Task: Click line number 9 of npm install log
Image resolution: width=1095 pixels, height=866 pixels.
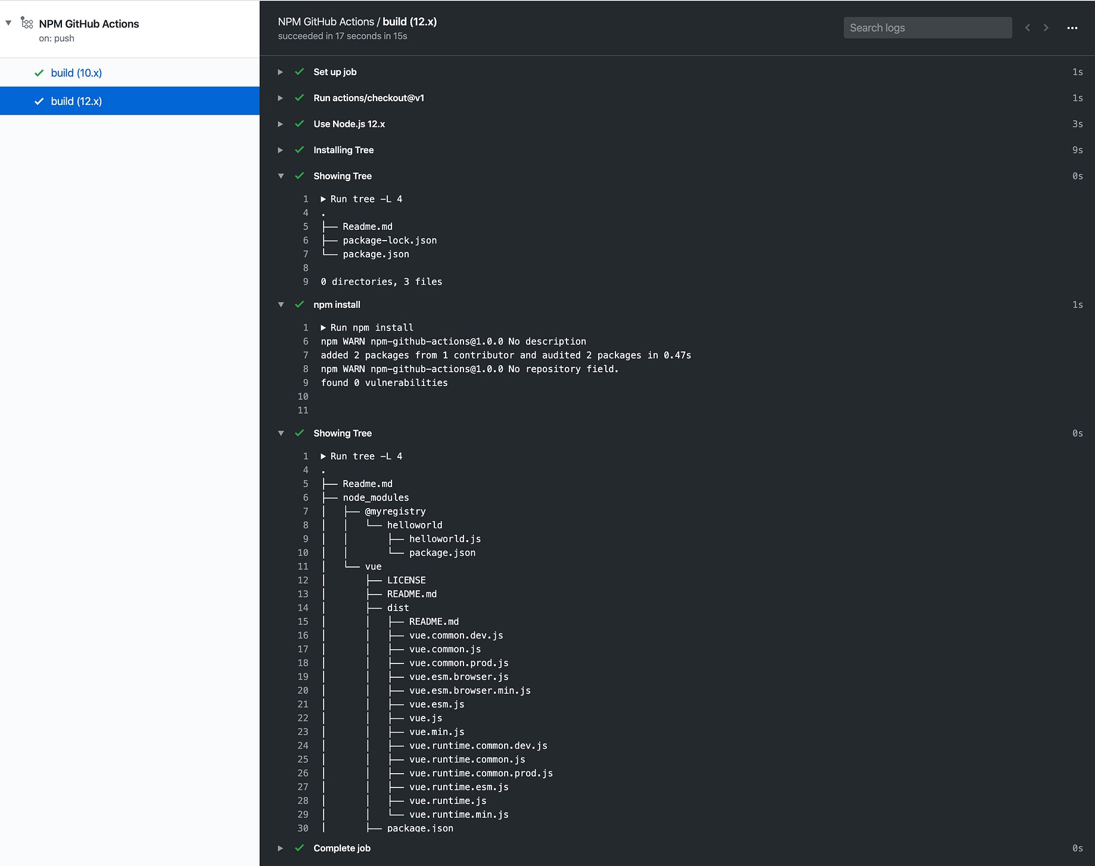Action: click(306, 383)
